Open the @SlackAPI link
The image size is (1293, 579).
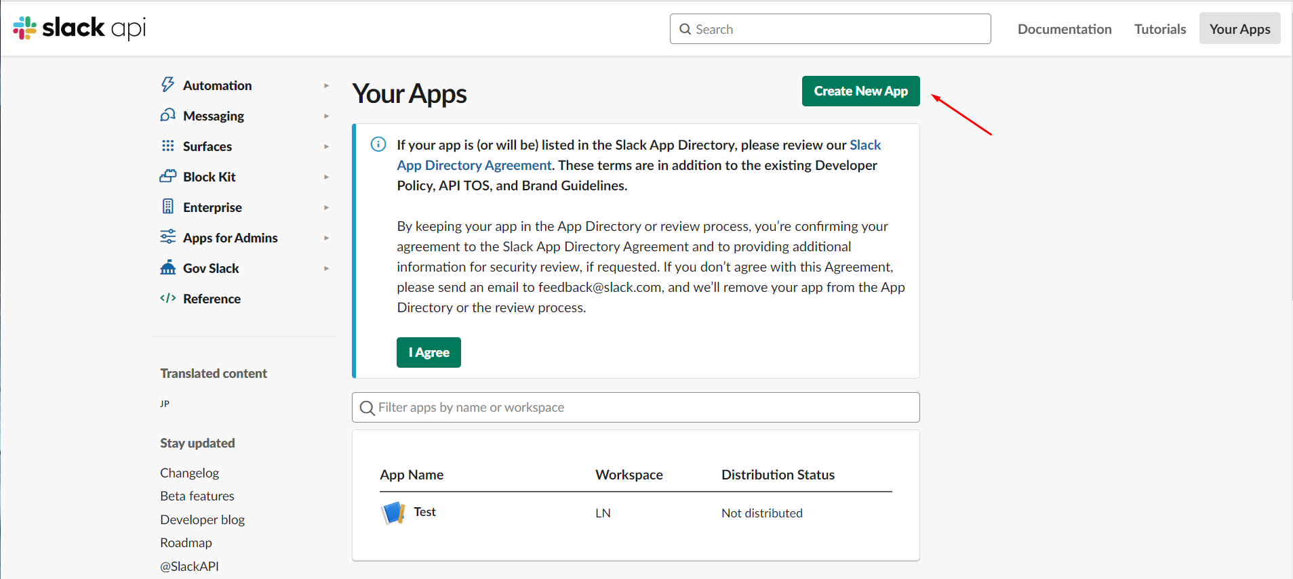(x=189, y=566)
